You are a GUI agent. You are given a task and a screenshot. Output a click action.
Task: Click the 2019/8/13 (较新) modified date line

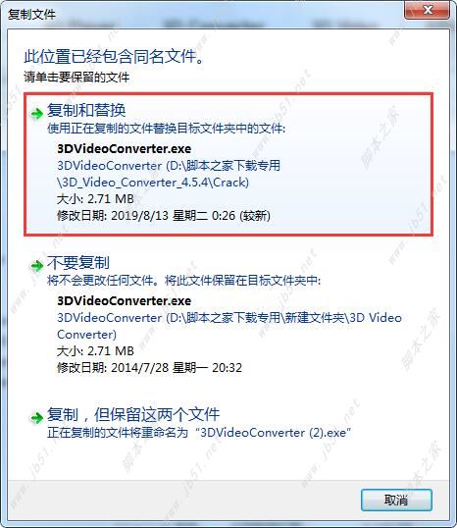[x=164, y=216]
